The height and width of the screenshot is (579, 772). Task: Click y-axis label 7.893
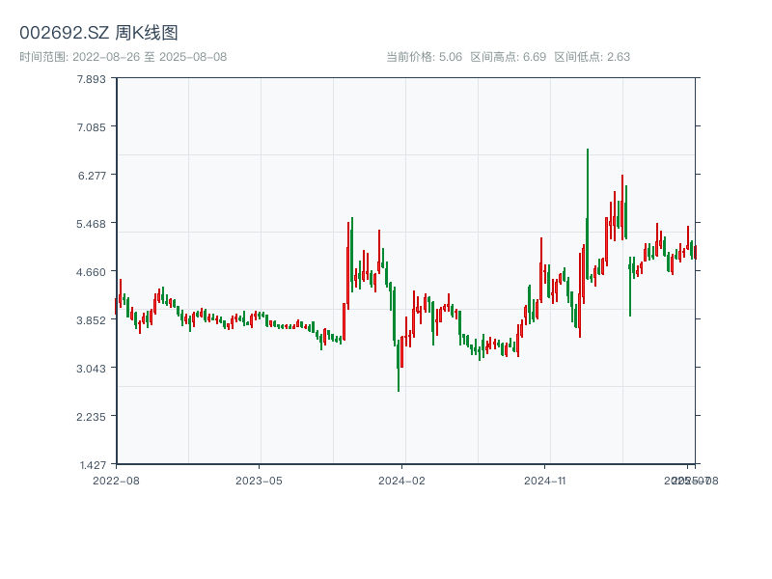click(91, 79)
